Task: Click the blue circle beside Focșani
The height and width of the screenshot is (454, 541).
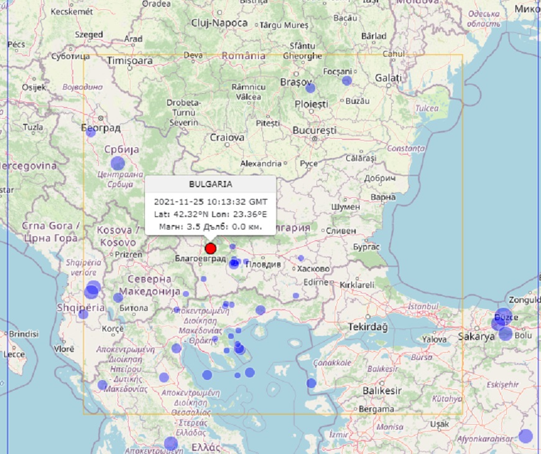Action: (347, 80)
